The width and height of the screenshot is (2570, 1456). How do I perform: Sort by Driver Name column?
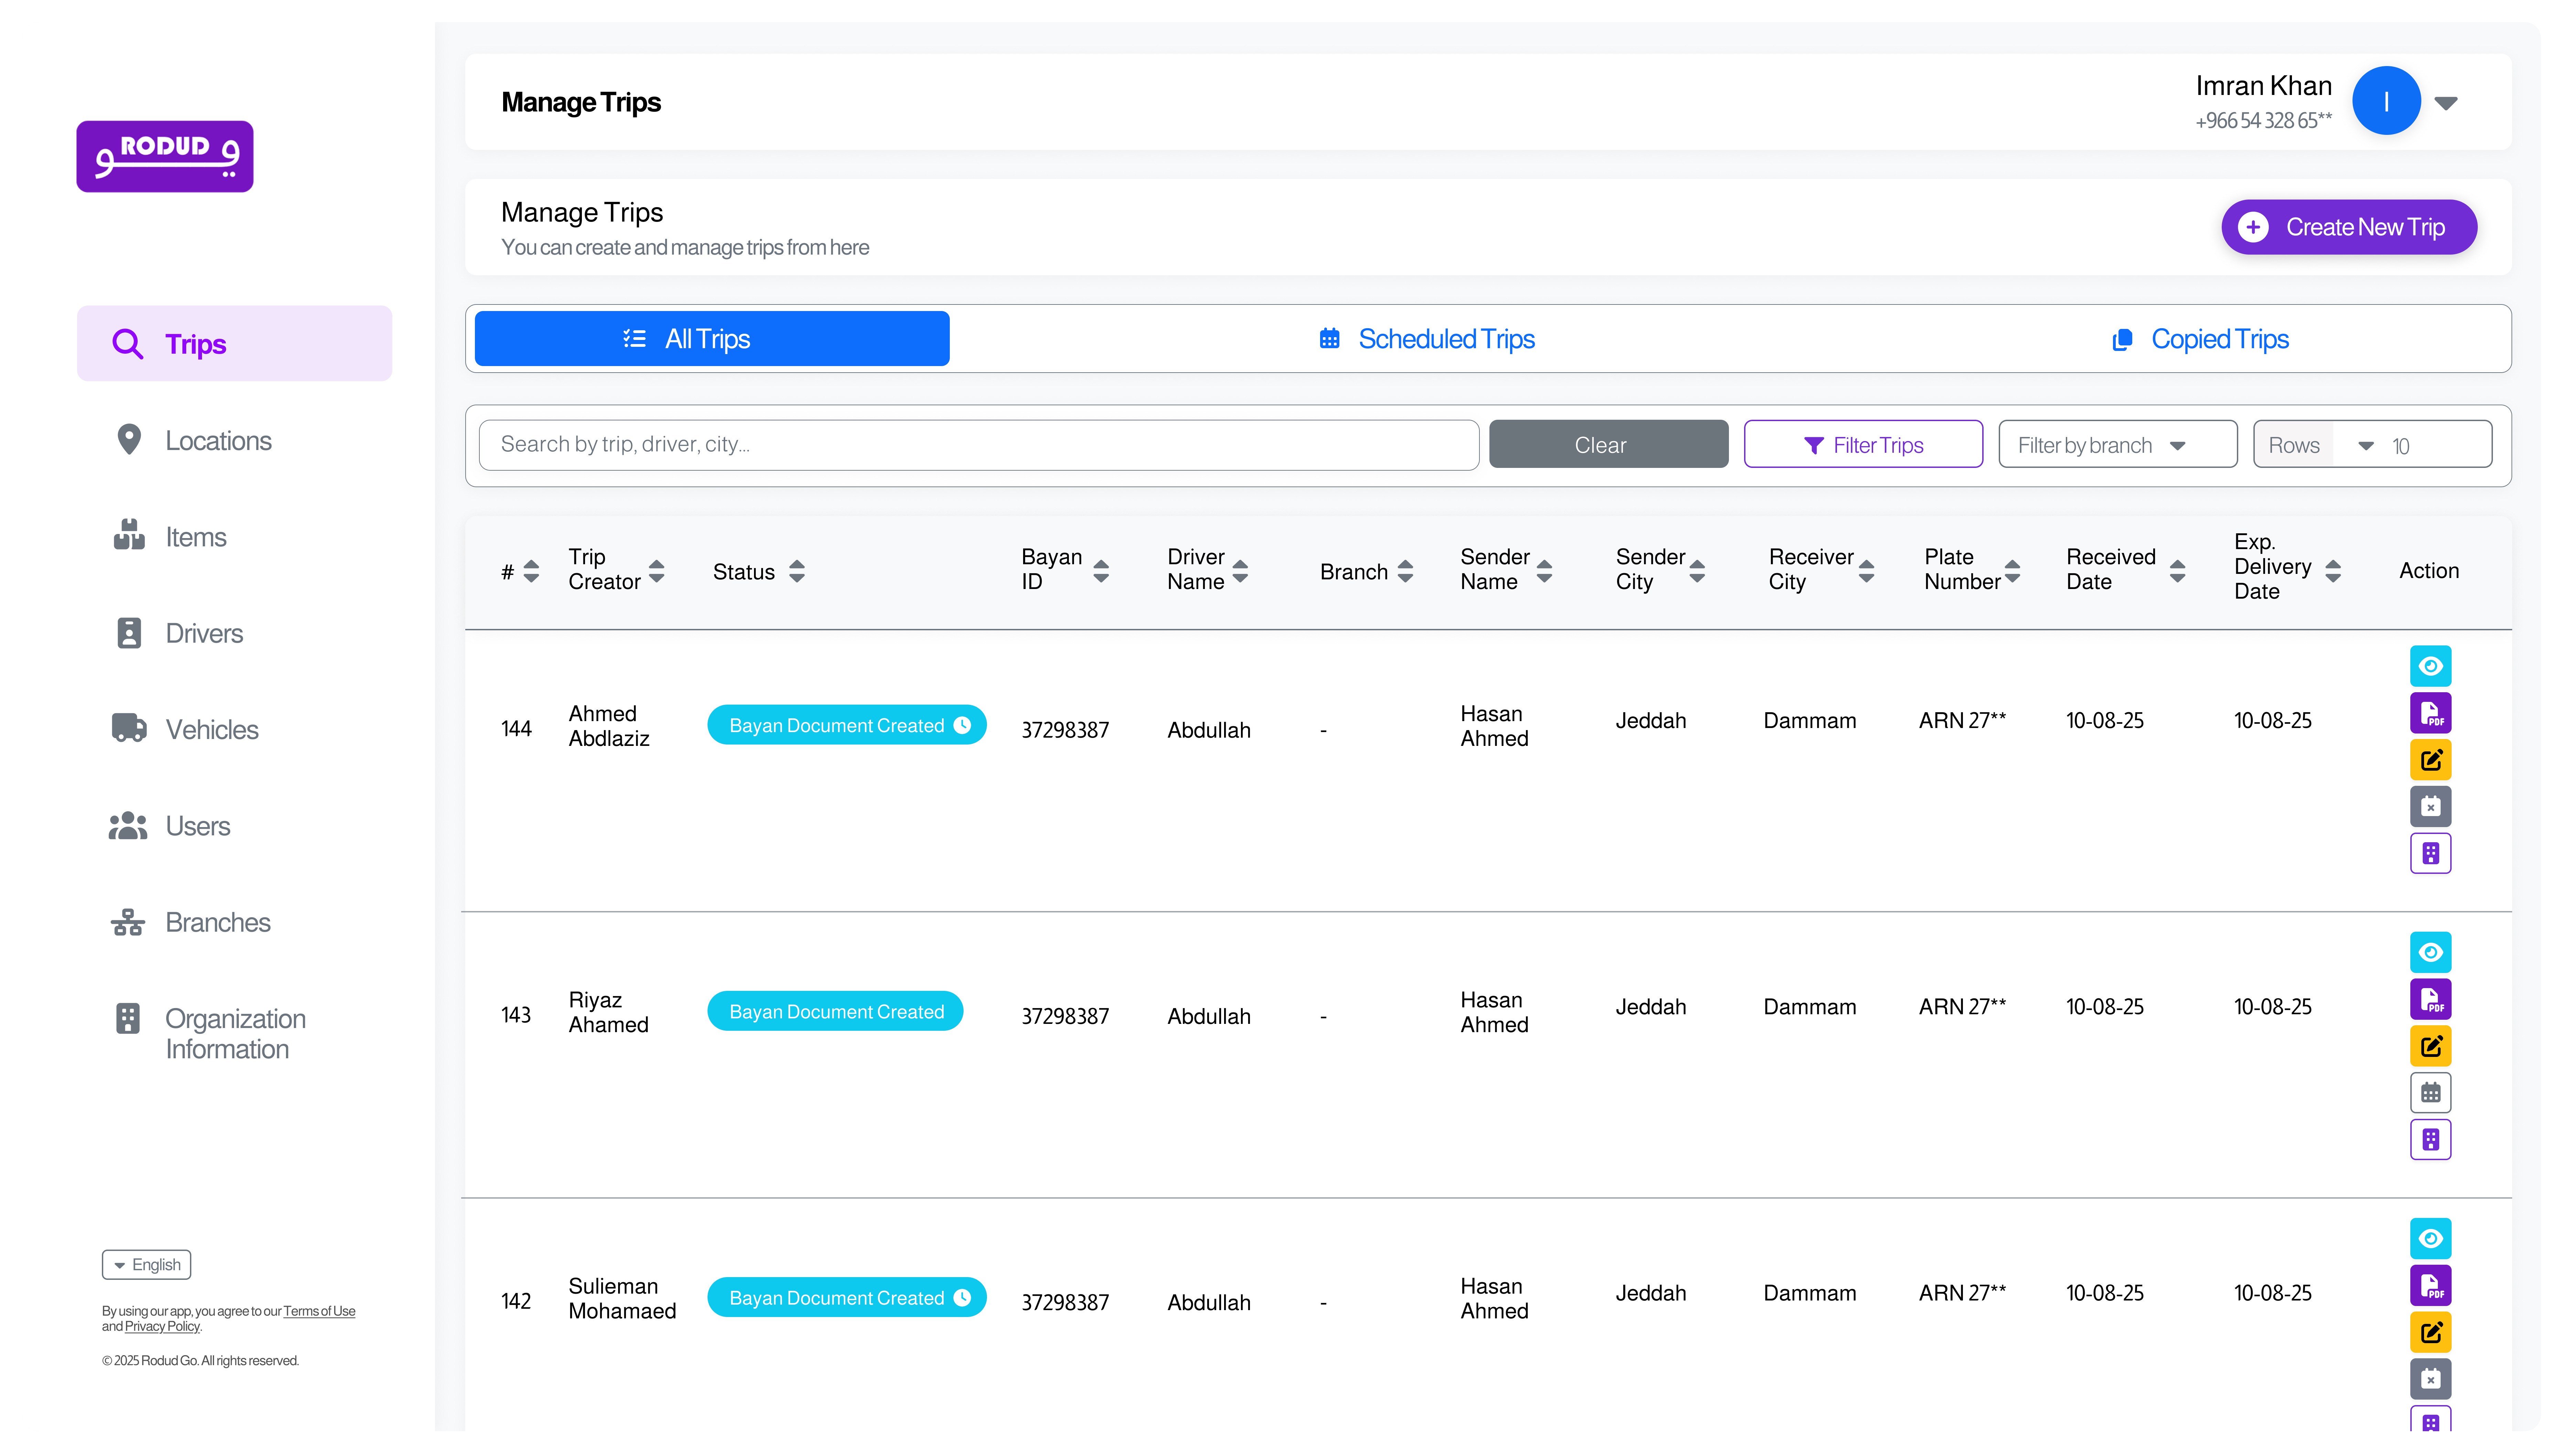coord(1240,571)
